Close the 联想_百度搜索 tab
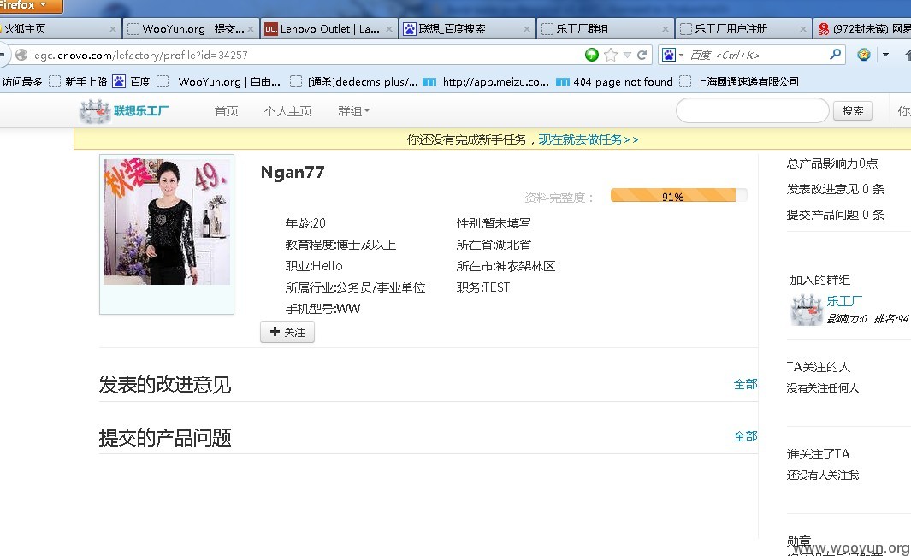Screen dimensions: 911x556 click(x=527, y=29)
